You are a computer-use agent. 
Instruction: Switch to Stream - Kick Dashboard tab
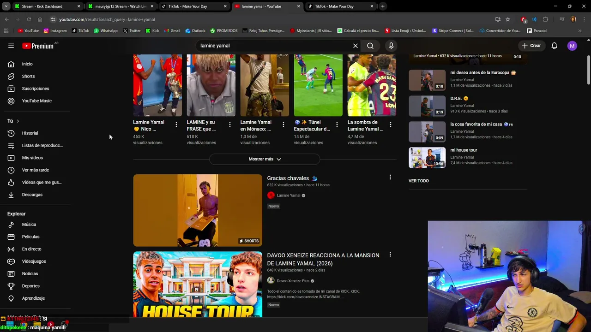click(46, 6)
